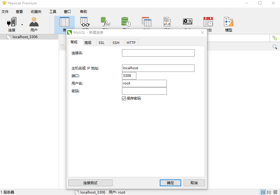Click the Connection plug icon in toolbar
The width and height of the screenshot is (280, 195).
pyautogui.click(x=12, y=22)
